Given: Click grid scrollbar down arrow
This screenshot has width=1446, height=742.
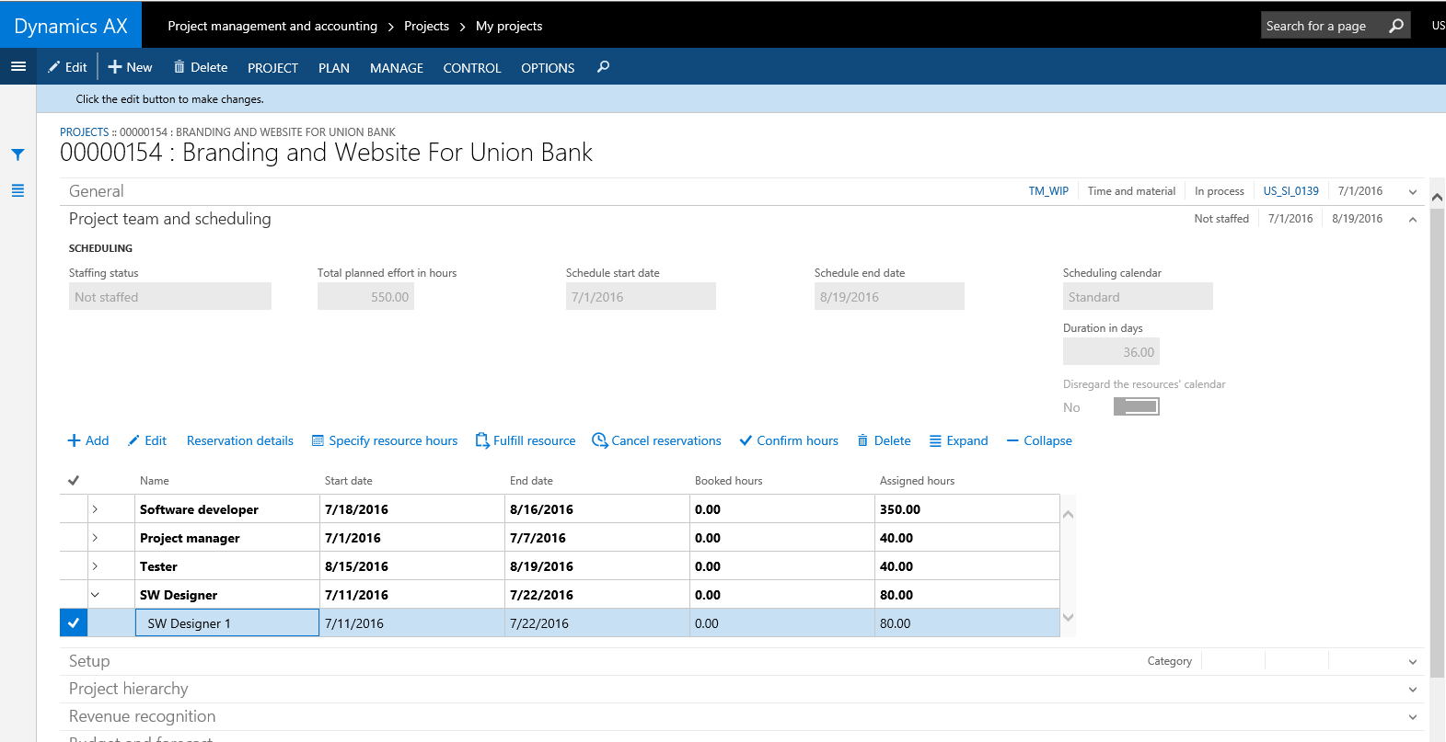Looking at the screenshot, I should pos(1068,617).
